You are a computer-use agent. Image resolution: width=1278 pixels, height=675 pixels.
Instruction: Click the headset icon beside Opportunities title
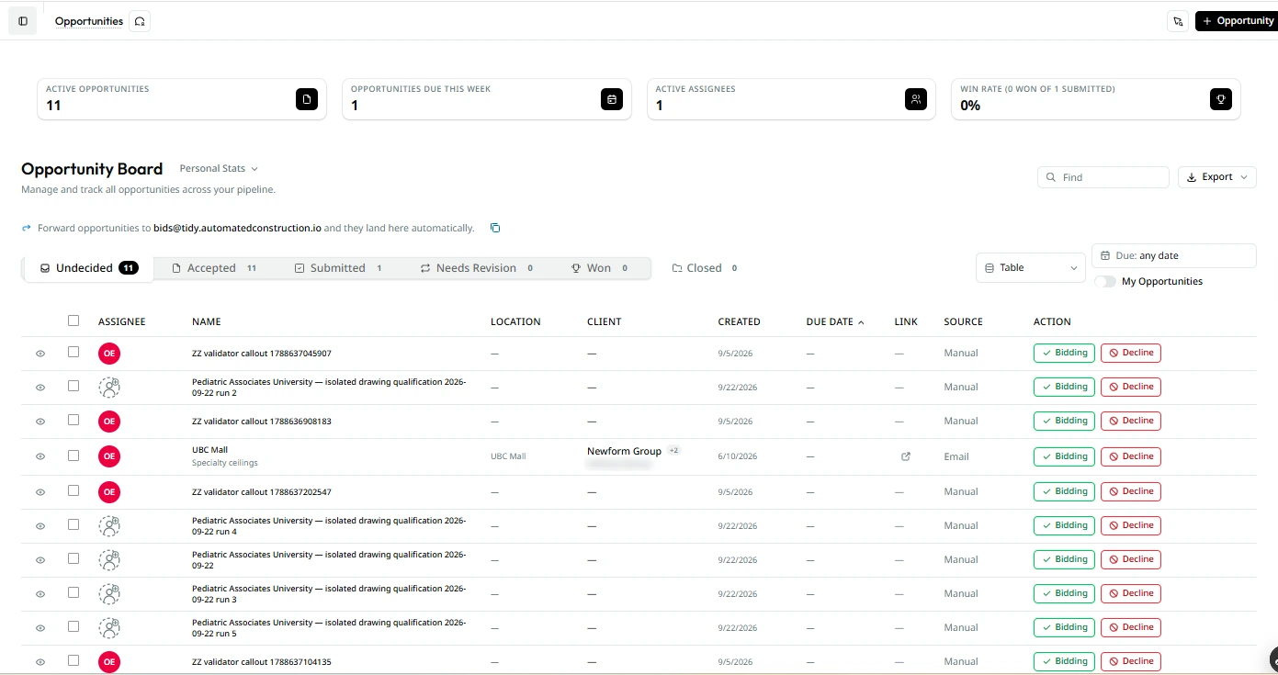140,21
